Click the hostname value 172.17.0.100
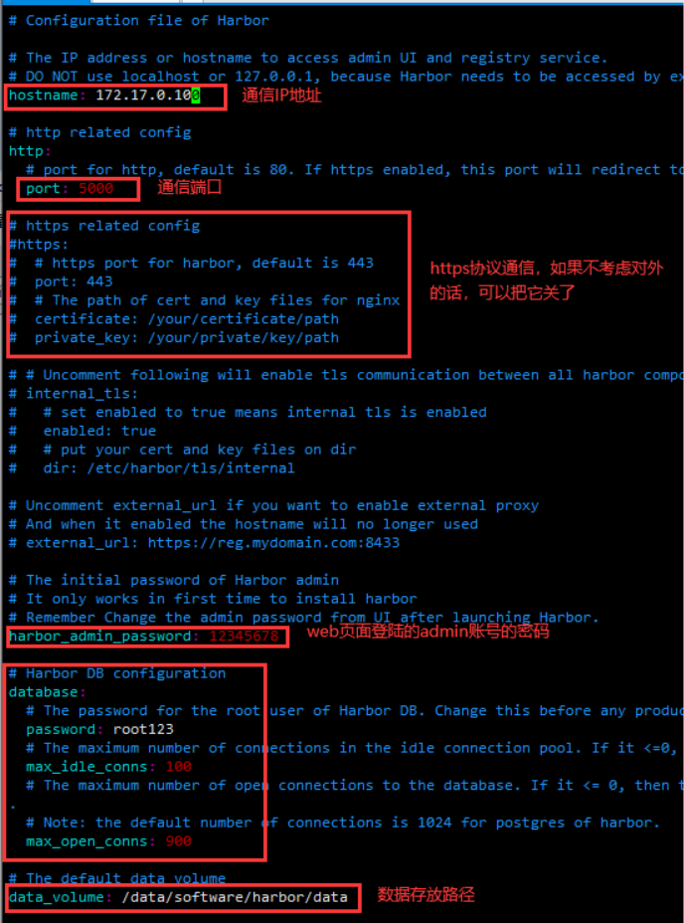Image resolution: width=684 pixels, height=923 pixels. (148, 95)
